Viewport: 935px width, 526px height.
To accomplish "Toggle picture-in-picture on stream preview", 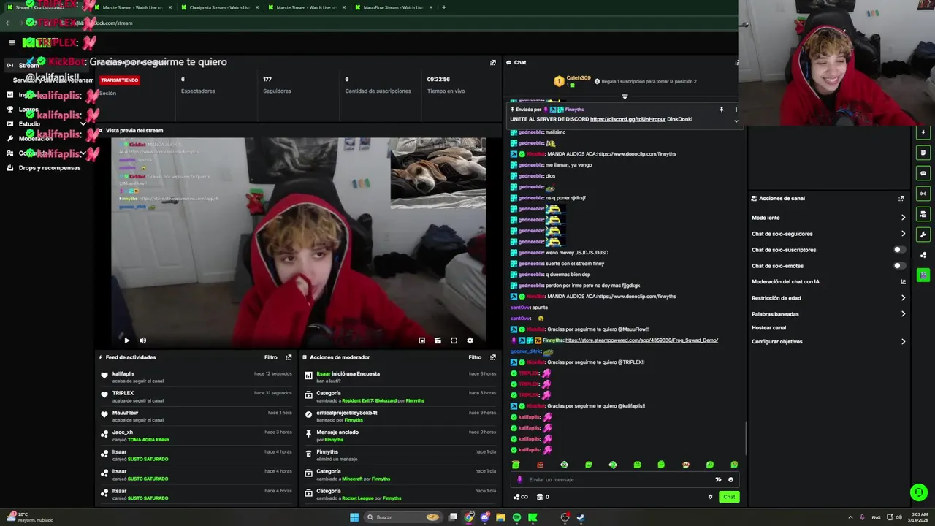I will (421, 340).
